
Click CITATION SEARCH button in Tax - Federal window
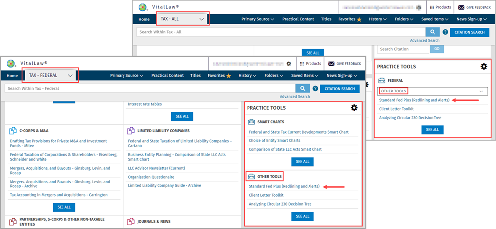(x=340, y=89)
